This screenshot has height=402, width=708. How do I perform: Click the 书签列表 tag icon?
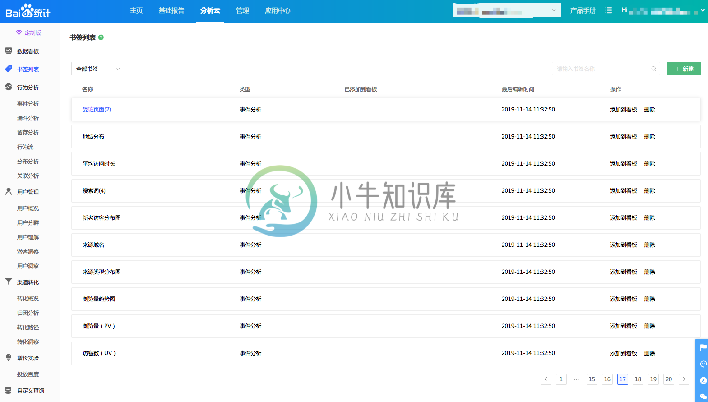pos(9,69)
